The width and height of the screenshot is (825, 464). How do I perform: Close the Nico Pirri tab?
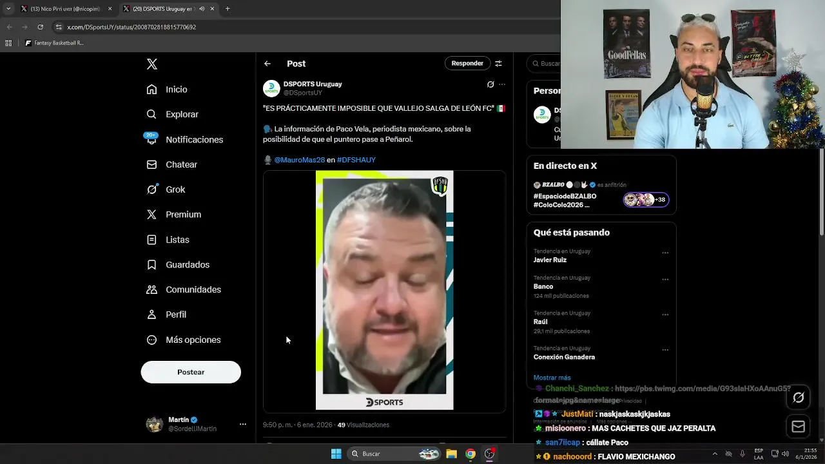[110, 9]
